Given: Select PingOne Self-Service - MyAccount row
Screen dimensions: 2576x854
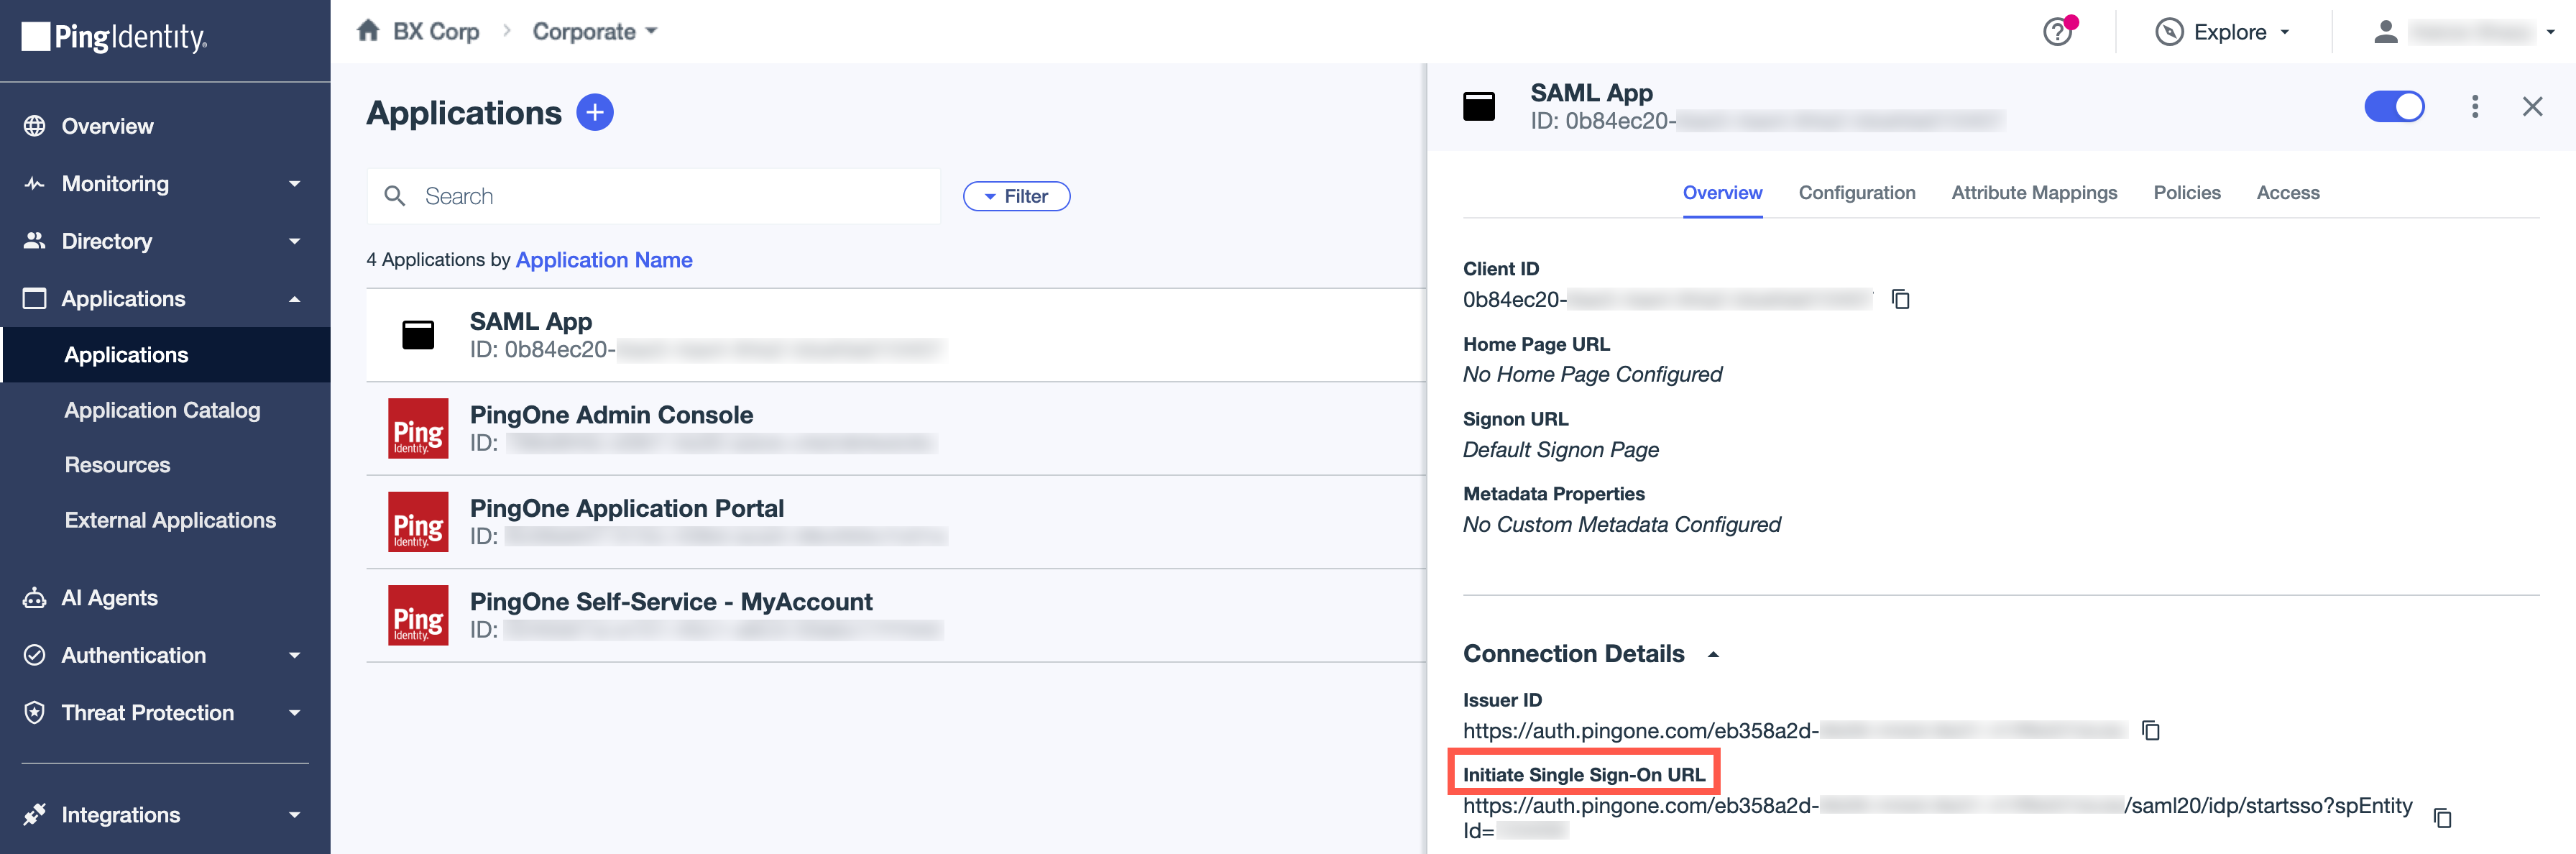Looking at the screenshot, I should click(895, 615).
